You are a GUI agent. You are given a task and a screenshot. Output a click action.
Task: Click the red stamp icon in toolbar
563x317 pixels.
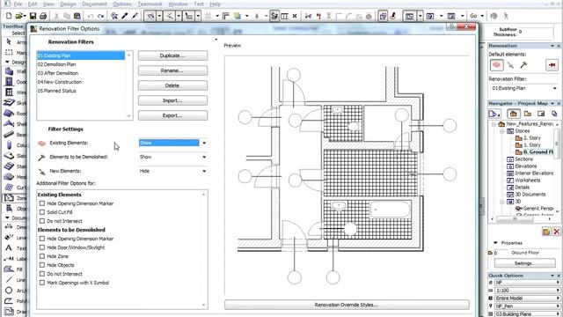click(x=393, y=16)
